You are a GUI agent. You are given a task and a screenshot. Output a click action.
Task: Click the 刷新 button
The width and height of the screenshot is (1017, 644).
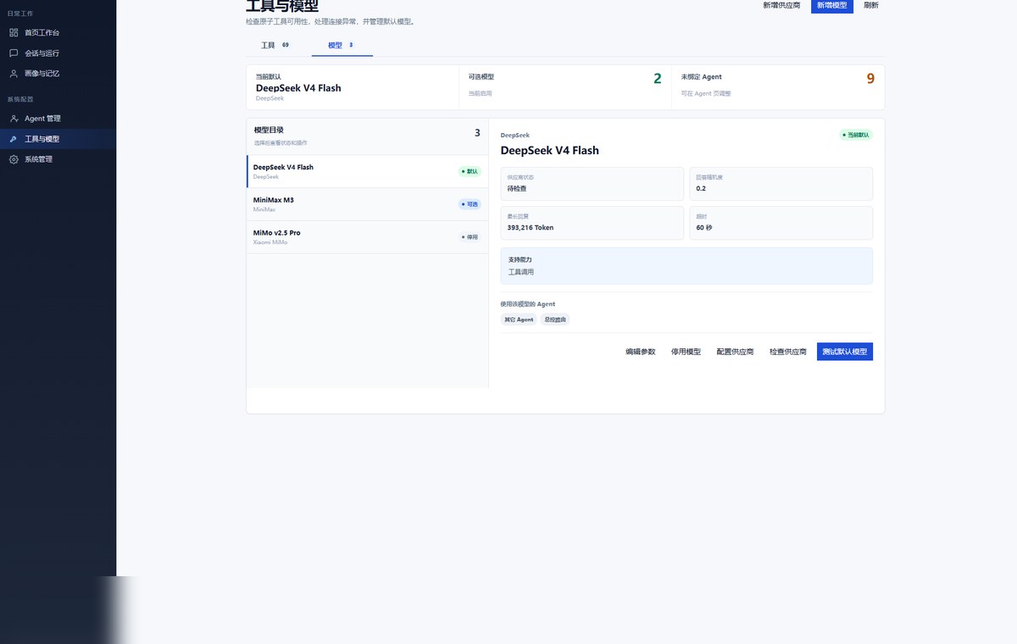[x=871, y=5]
